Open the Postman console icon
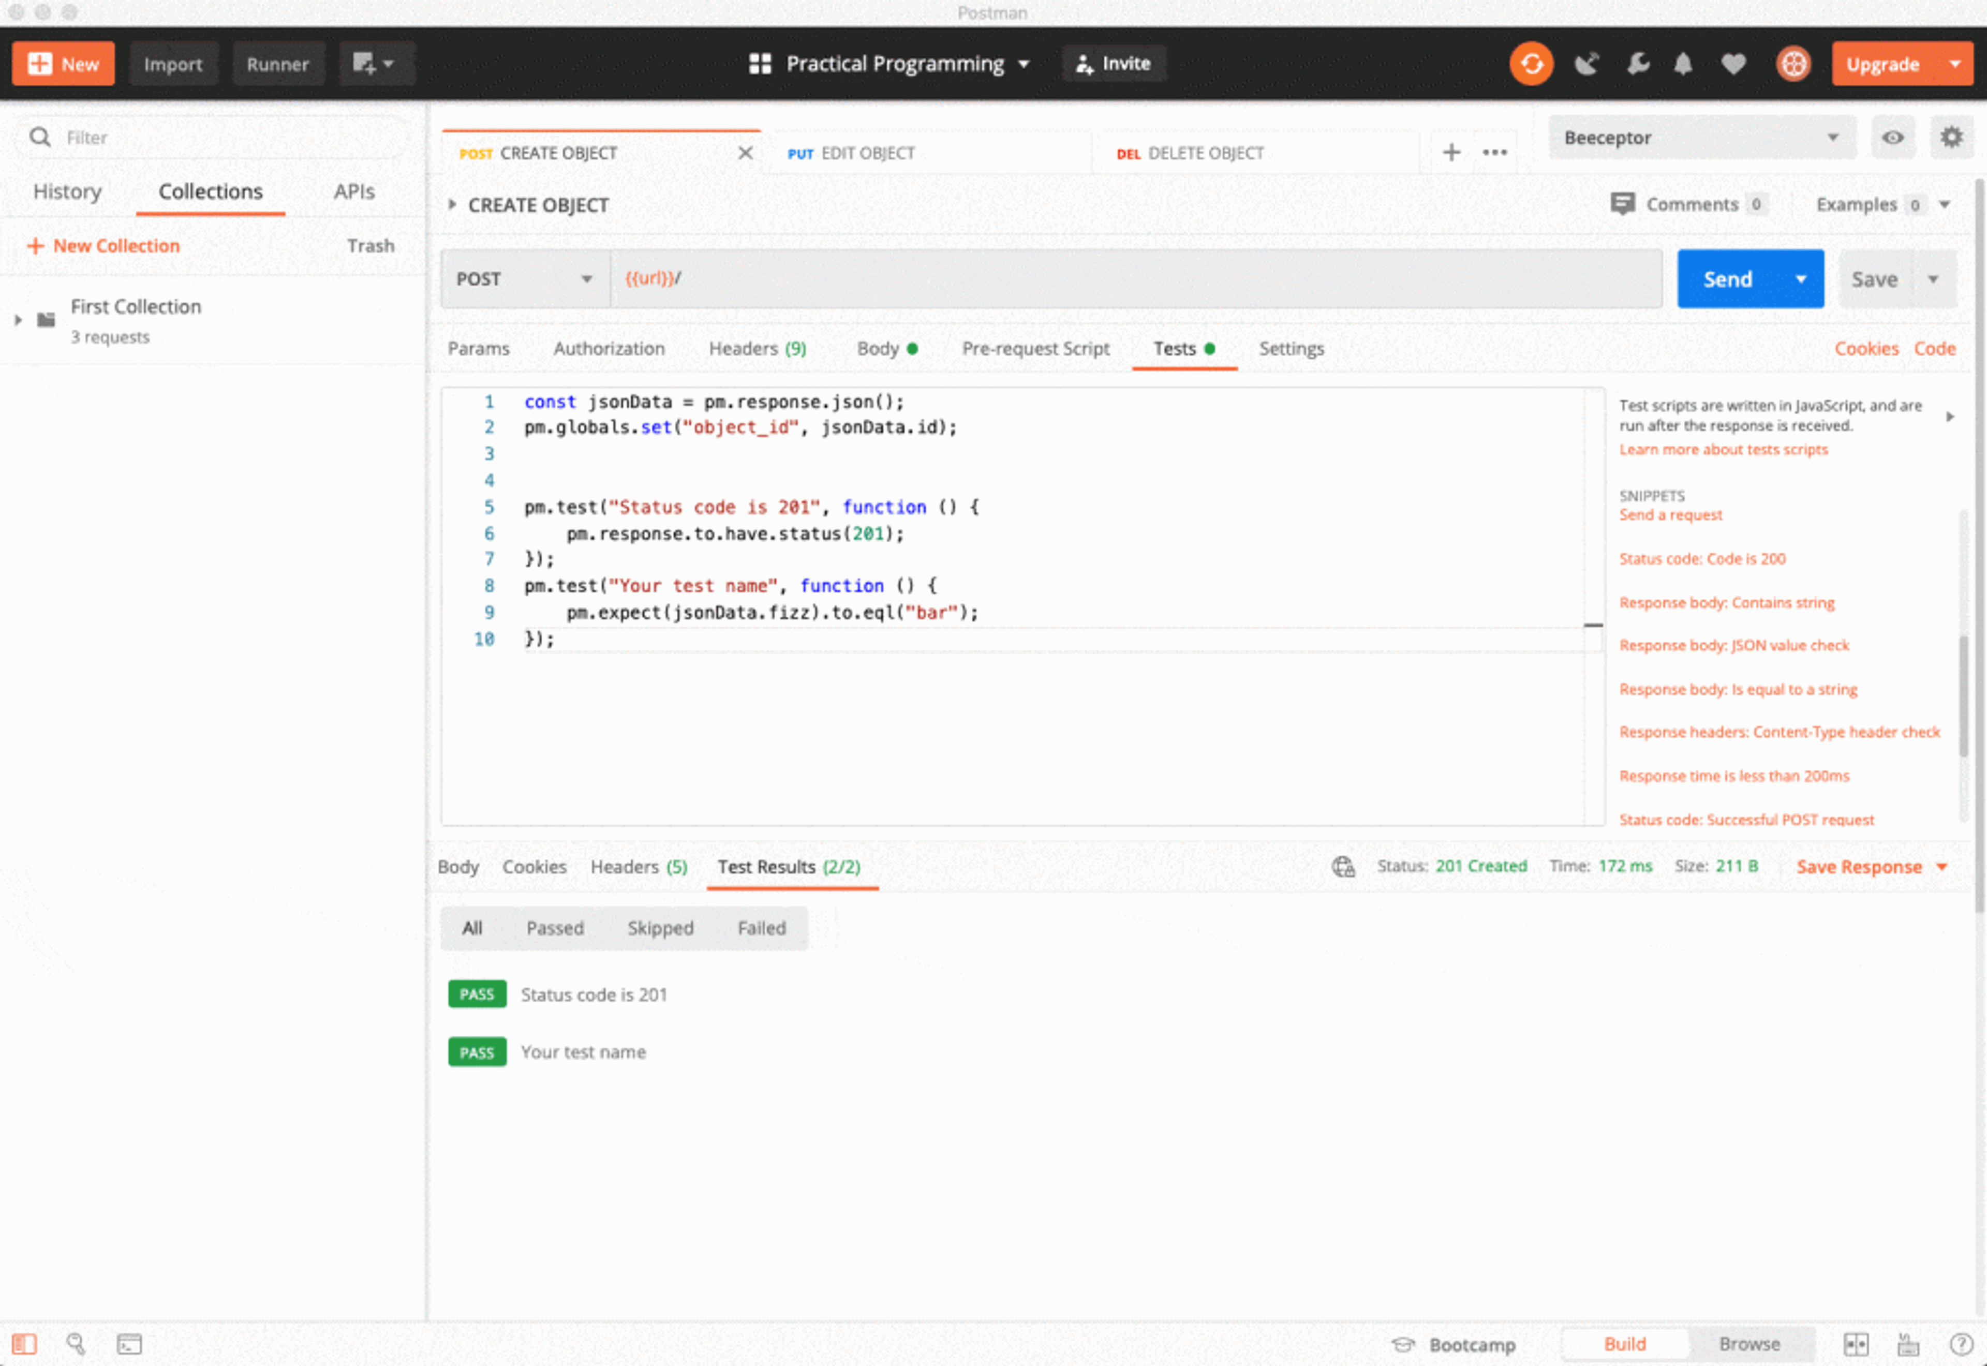The image size is (1987, 1366). click(x=129, y=1344)
